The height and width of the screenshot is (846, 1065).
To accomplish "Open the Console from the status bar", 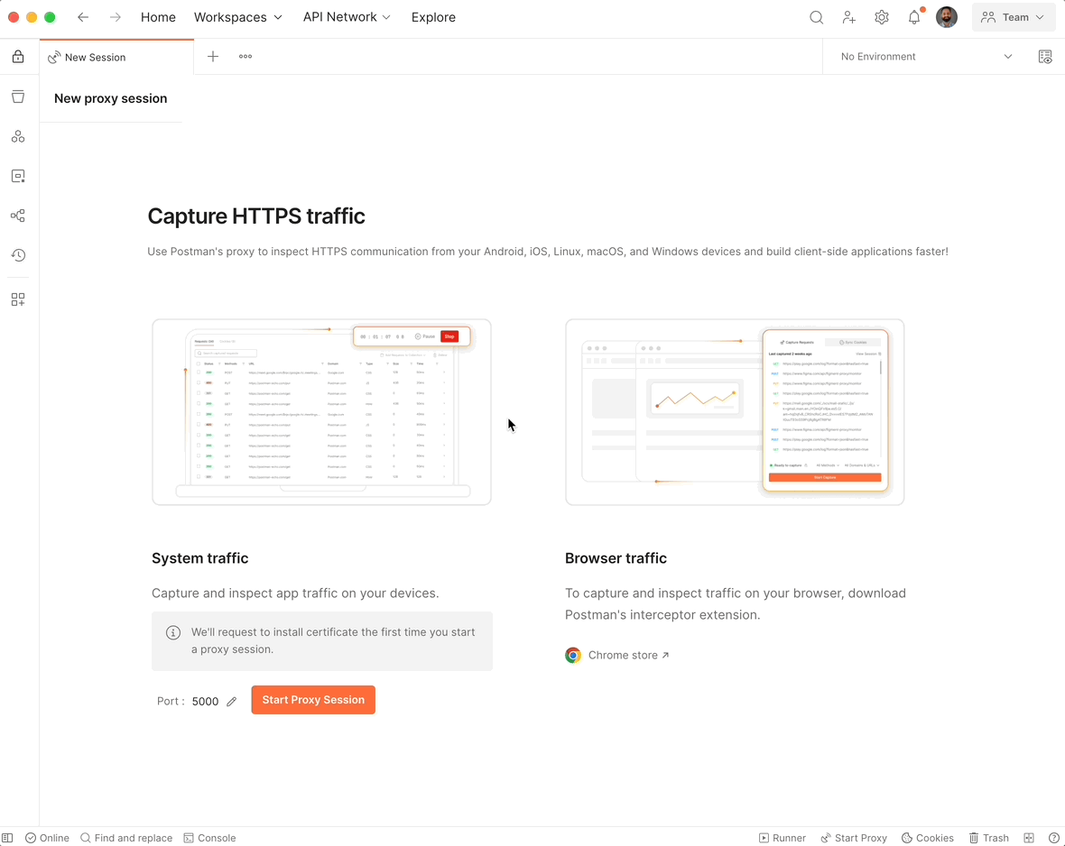I will coord(209,838).
